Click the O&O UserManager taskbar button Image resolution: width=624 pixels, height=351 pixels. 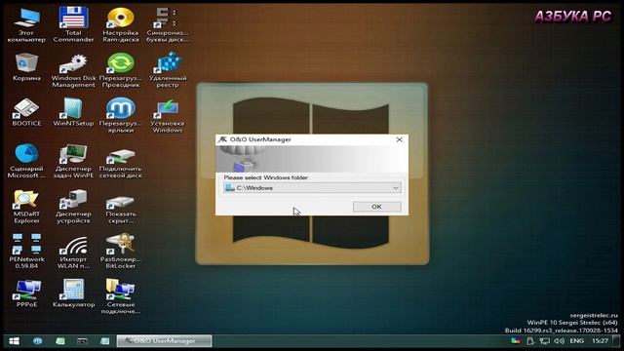tap(164, 341)
